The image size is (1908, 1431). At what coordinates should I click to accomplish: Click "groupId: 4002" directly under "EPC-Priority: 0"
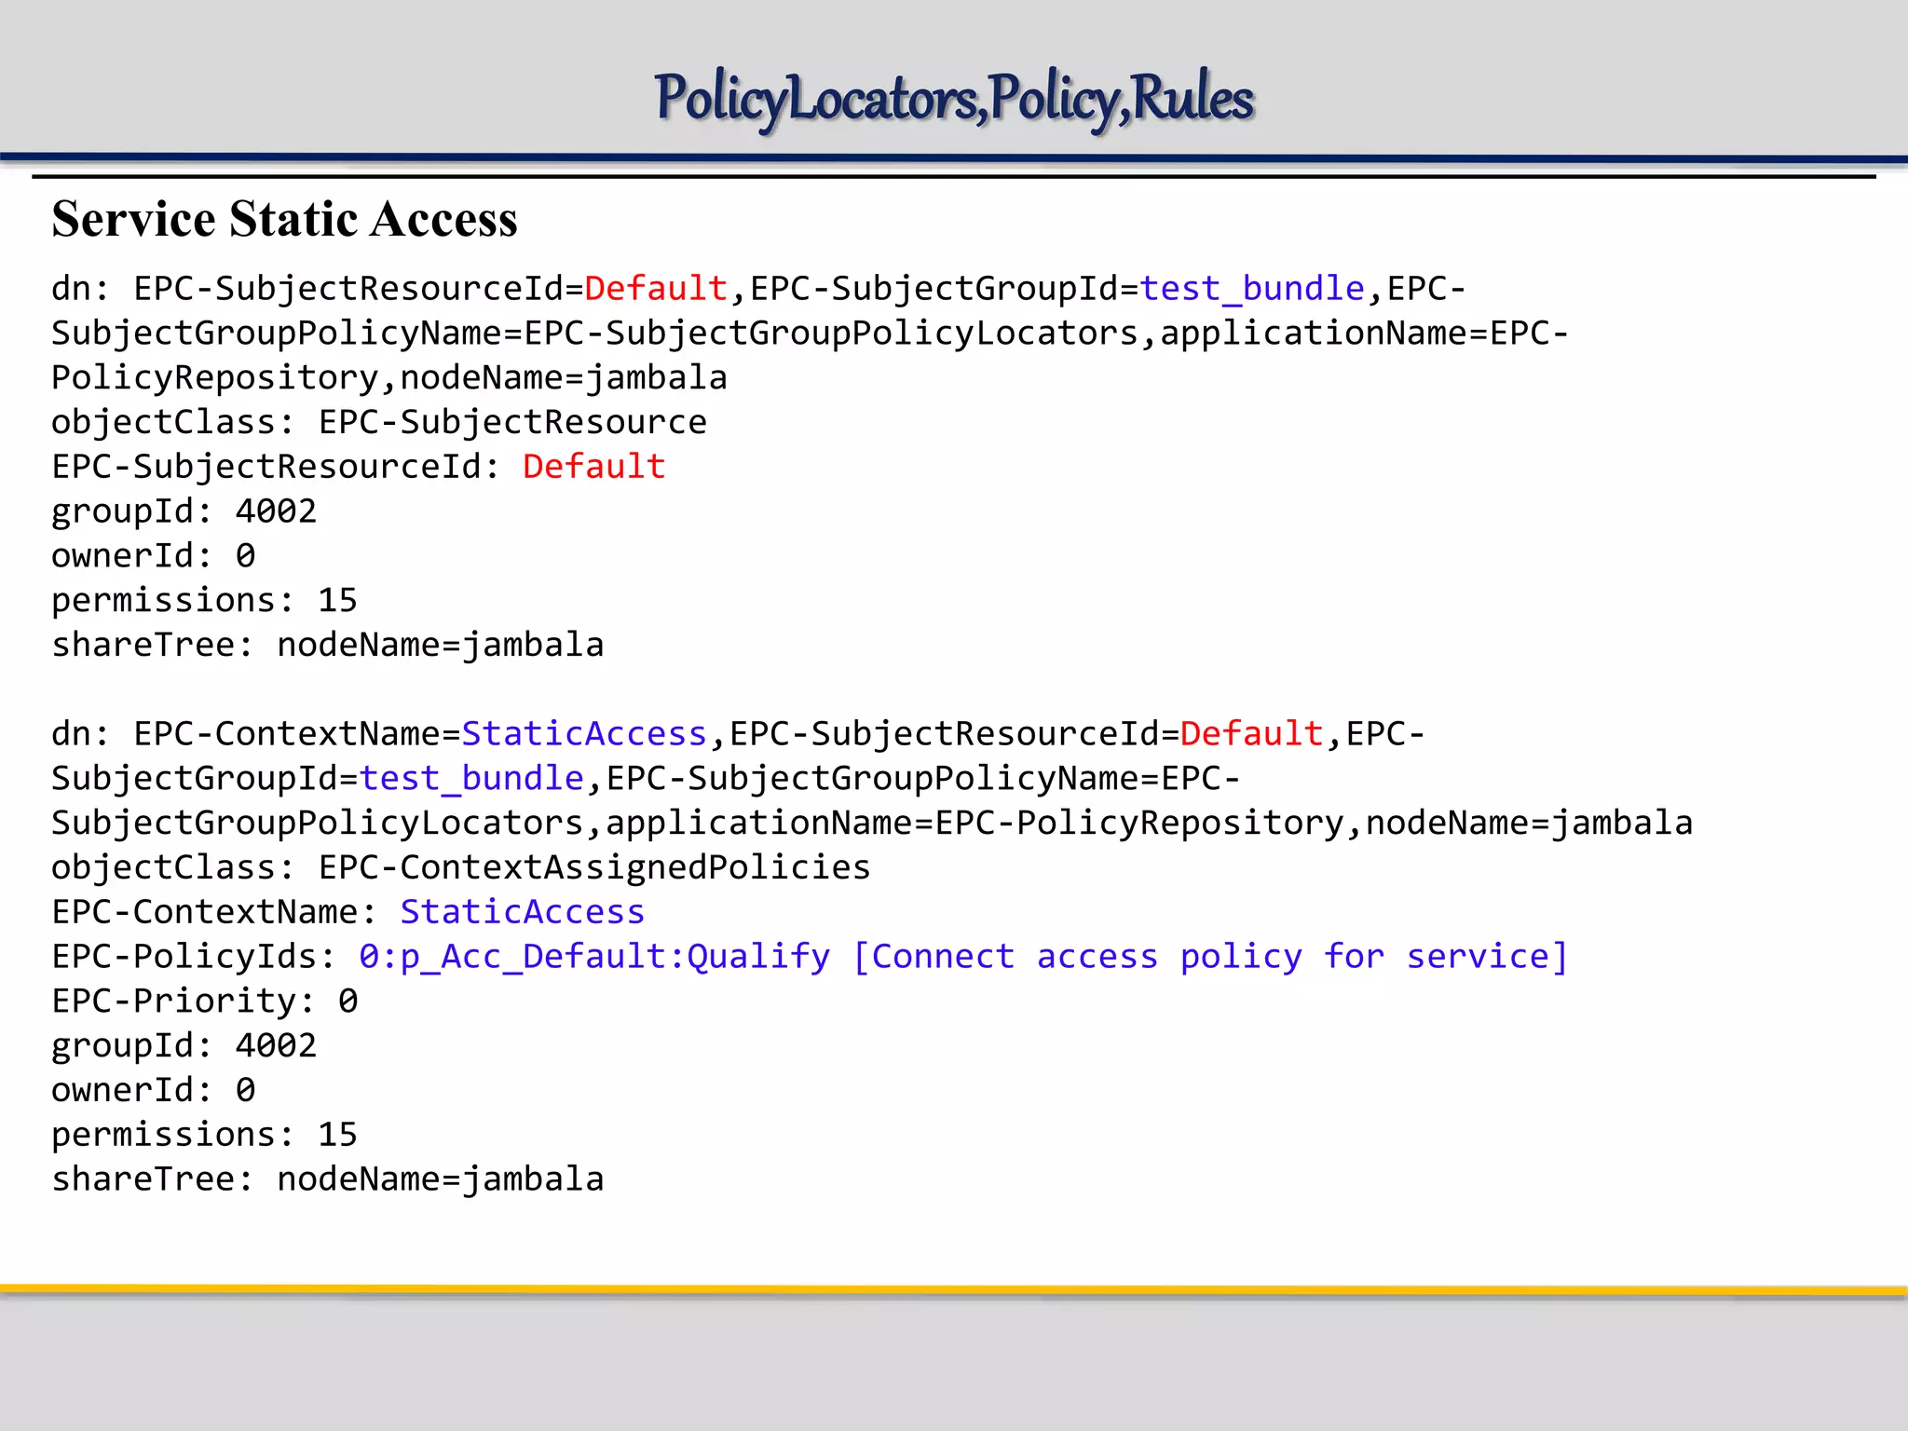pyautogui.click(x=184, y=1045)
